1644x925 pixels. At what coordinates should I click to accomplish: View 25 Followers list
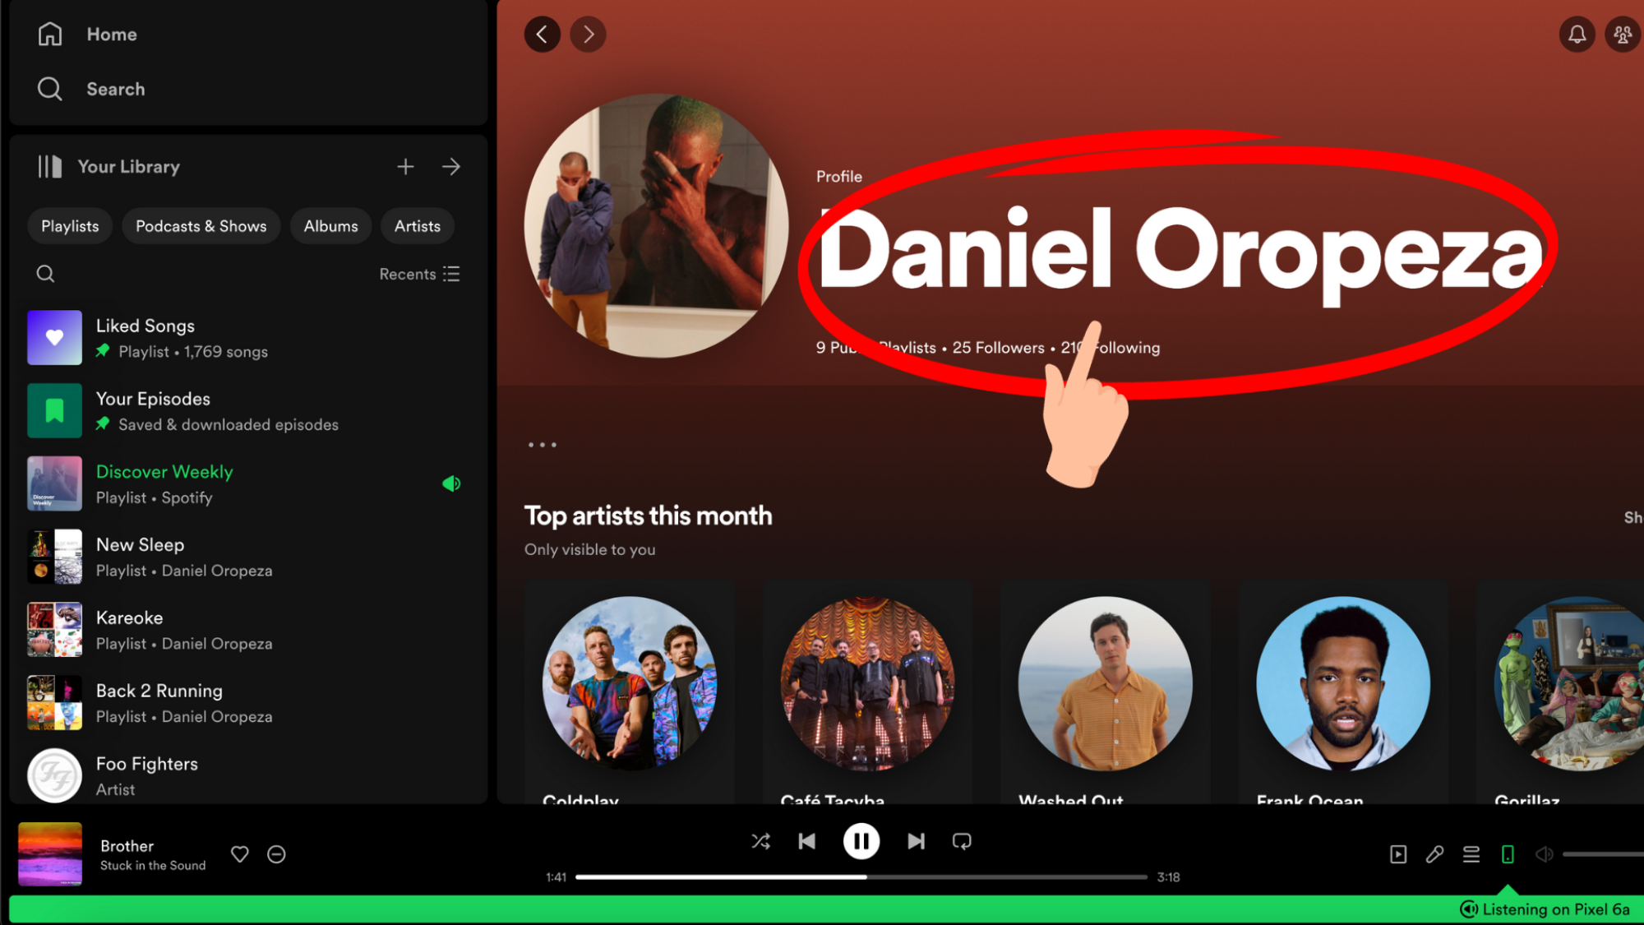point(998,348)
